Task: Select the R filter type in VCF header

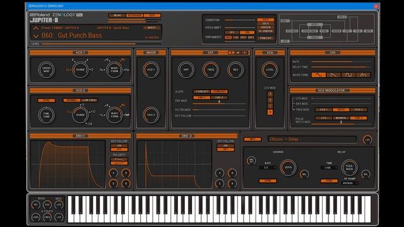Action: 231,52
